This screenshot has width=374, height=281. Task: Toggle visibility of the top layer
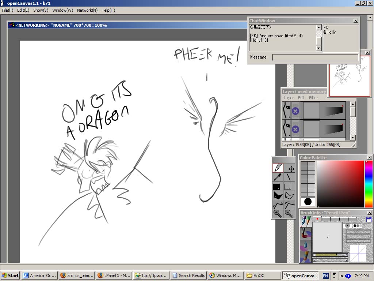click(287, 110)
